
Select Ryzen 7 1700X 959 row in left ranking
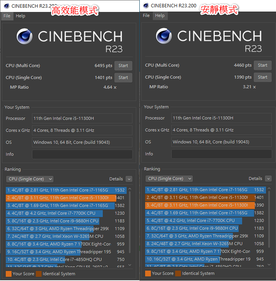[66, 244]
